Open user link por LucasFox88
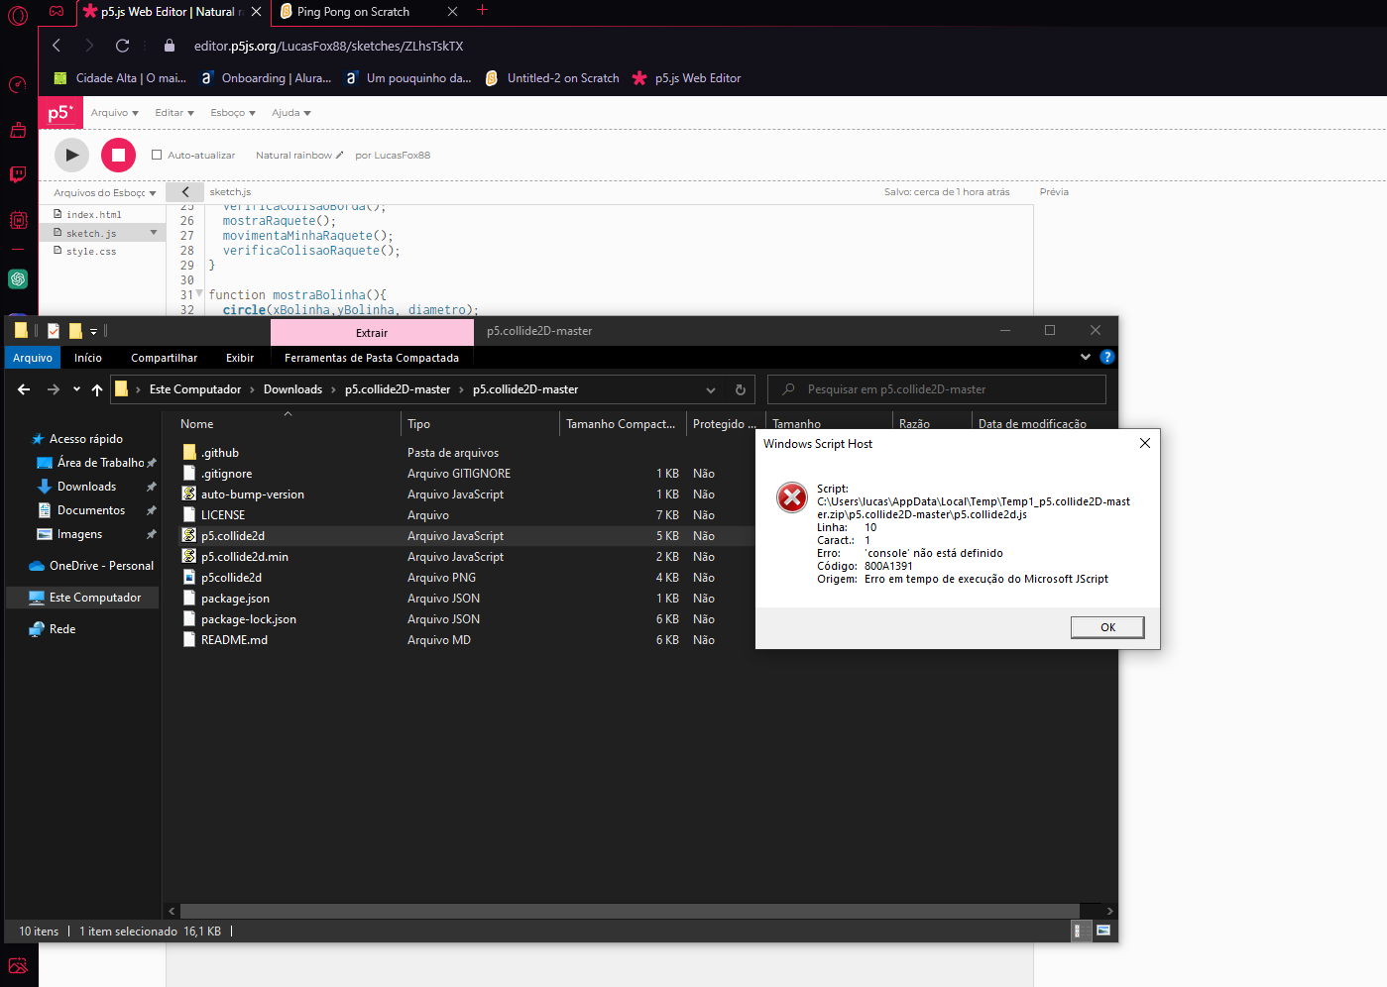Viewport: 1387px width, 987px height. pyautogui.click(x=393, y=155)
